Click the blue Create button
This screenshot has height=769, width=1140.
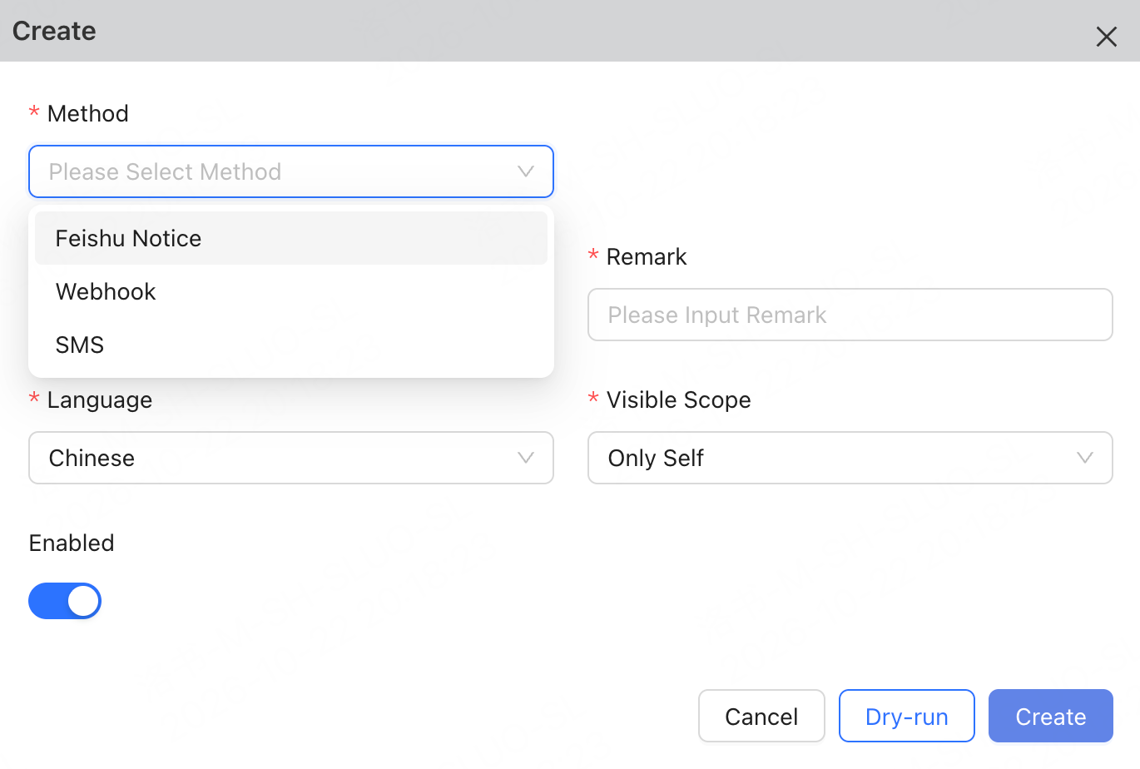click(x=1051, y=716)
